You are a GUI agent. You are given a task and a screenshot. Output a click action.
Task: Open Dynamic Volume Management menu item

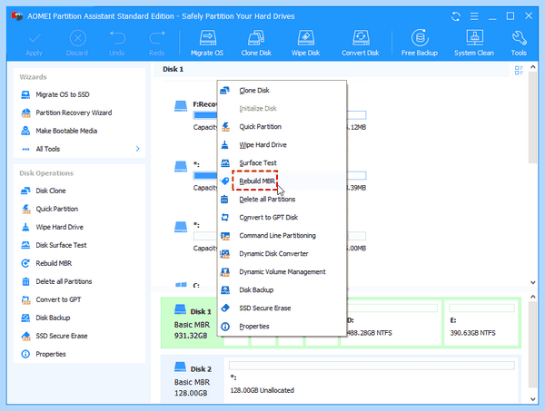pos(282,272)
